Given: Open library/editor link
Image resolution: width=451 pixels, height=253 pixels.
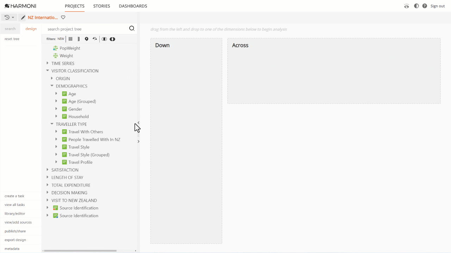Looking at the screenshot, I should [15, 214].
